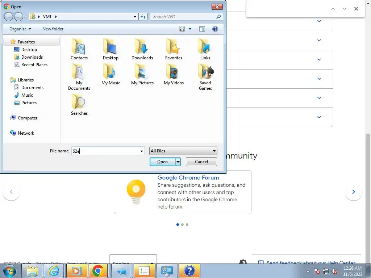The width and height of the screenshot is (371, 278).
Task: Open the Desktop folder in file list
Action: (111, 49)
